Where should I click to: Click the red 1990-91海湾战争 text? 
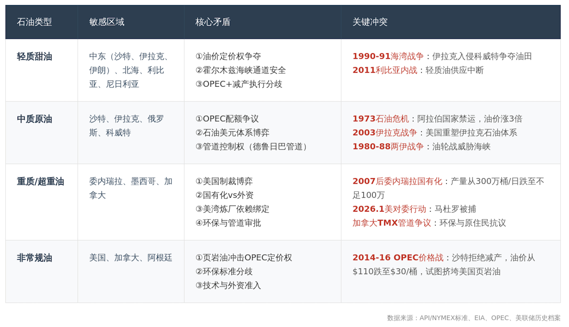pos(388,56)
